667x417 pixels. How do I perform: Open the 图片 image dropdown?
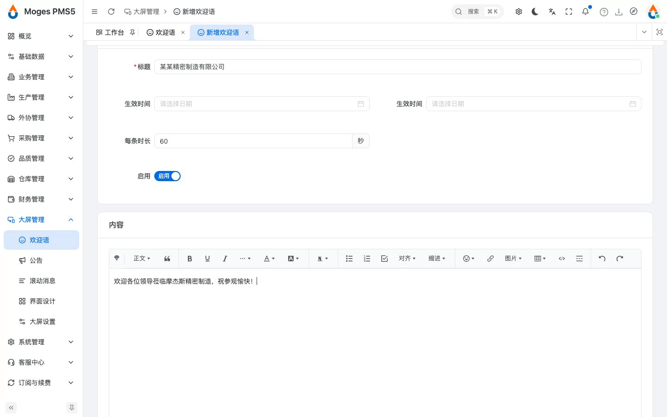513,259
